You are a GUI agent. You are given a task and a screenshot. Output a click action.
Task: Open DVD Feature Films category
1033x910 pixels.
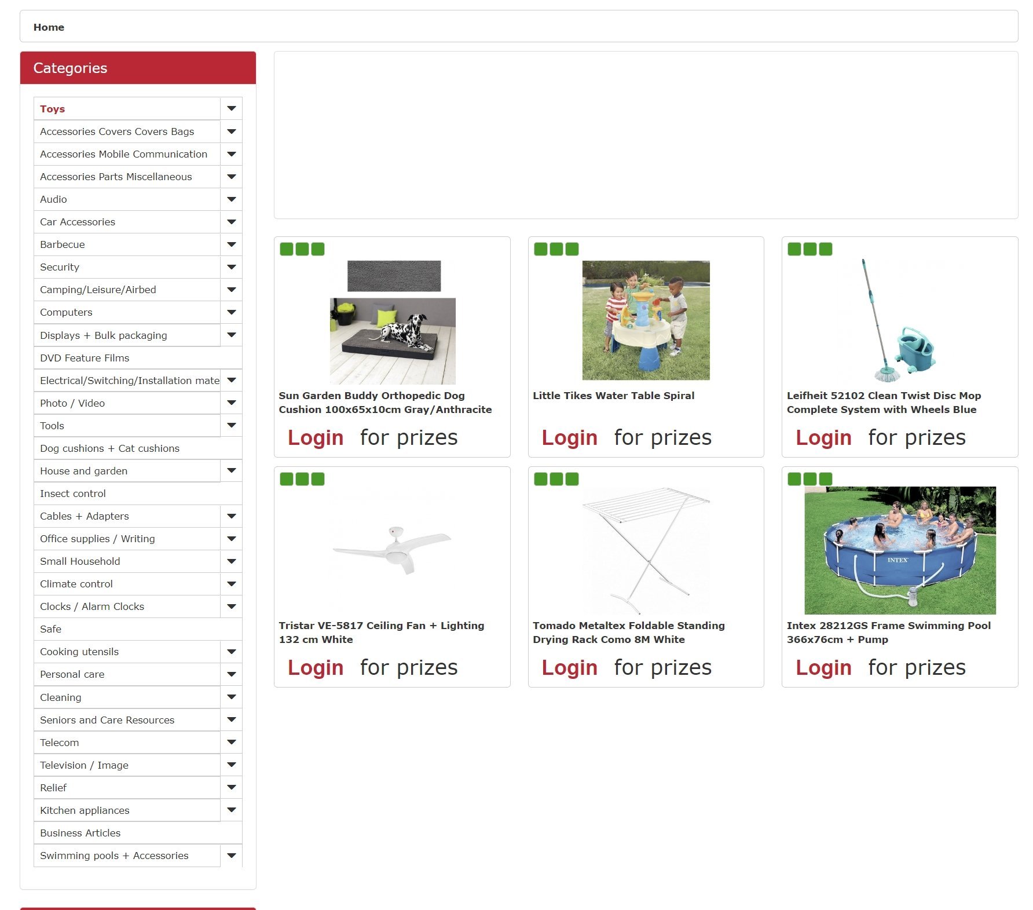pyautogui.click(x=138, y=357)
